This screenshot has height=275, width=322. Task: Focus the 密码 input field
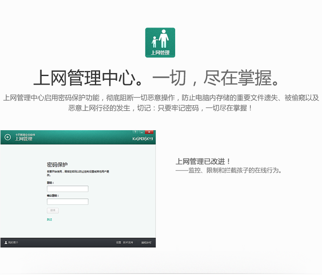tap(67, 189)
